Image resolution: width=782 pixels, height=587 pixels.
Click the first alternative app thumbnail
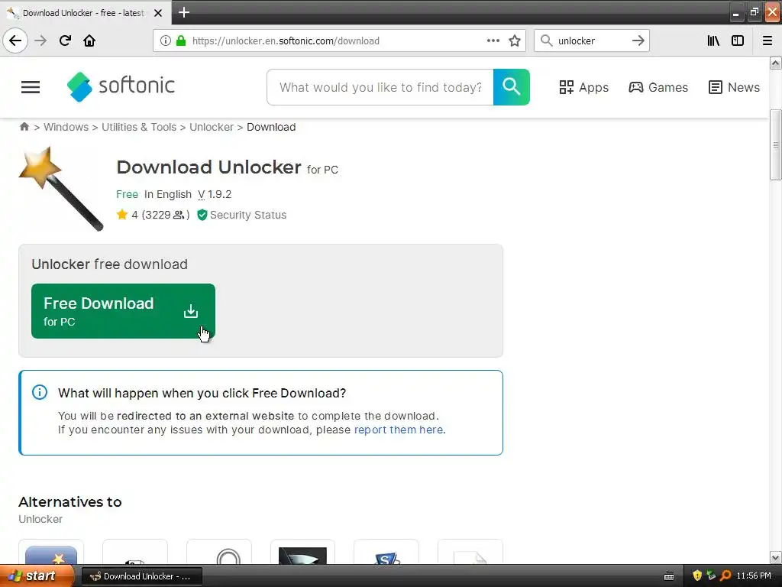(51, 552)
